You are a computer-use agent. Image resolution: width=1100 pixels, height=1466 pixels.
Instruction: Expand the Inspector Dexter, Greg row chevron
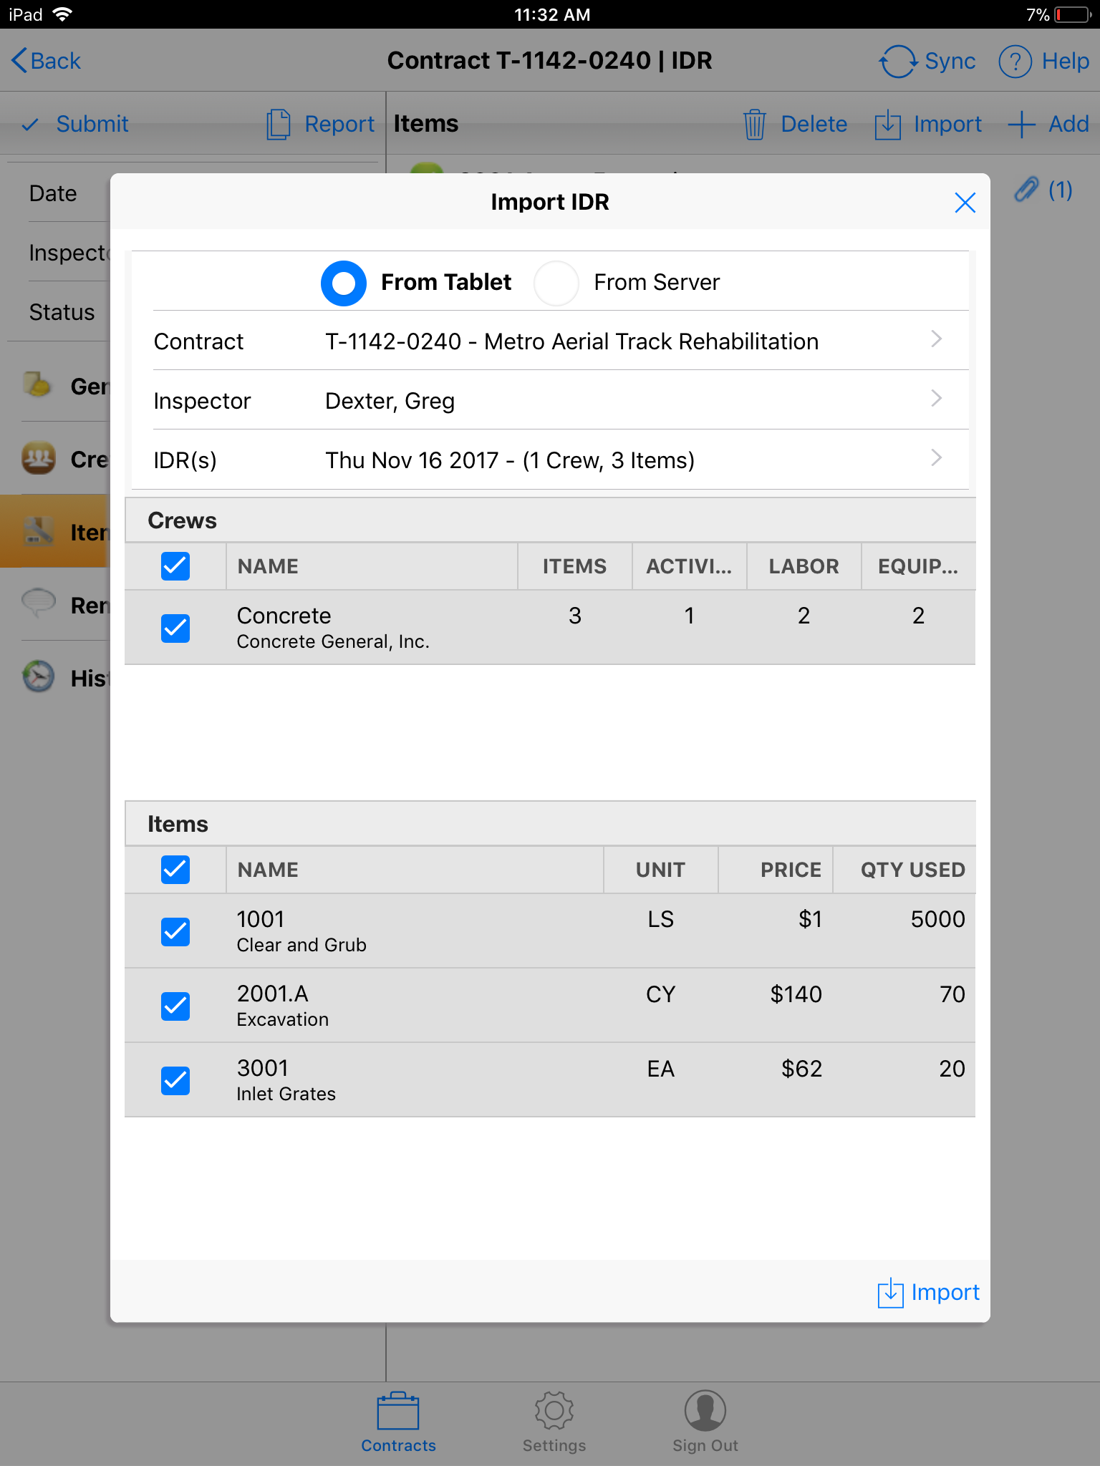point(936,399)
